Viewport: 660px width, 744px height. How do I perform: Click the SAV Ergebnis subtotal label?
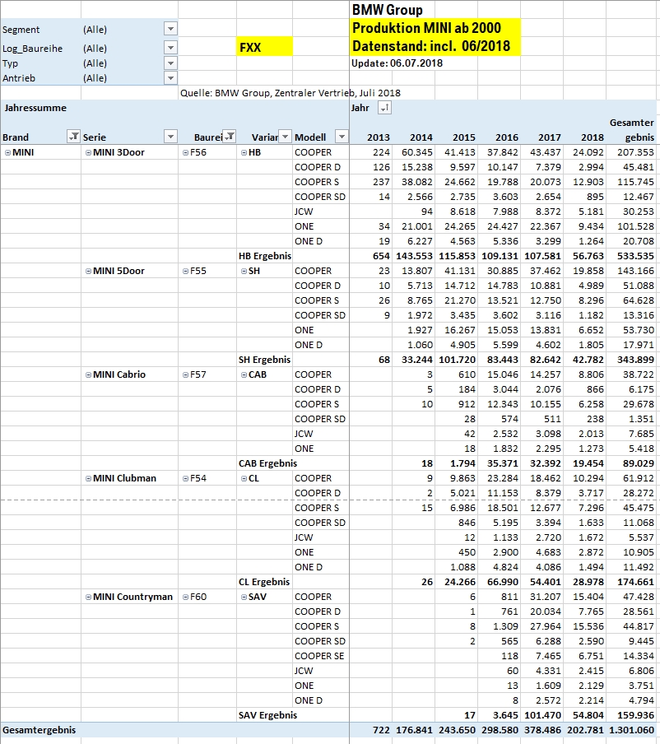coord(267,715)
